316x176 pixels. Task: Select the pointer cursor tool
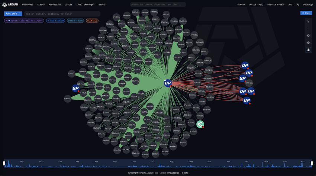[x=308, y=21]
